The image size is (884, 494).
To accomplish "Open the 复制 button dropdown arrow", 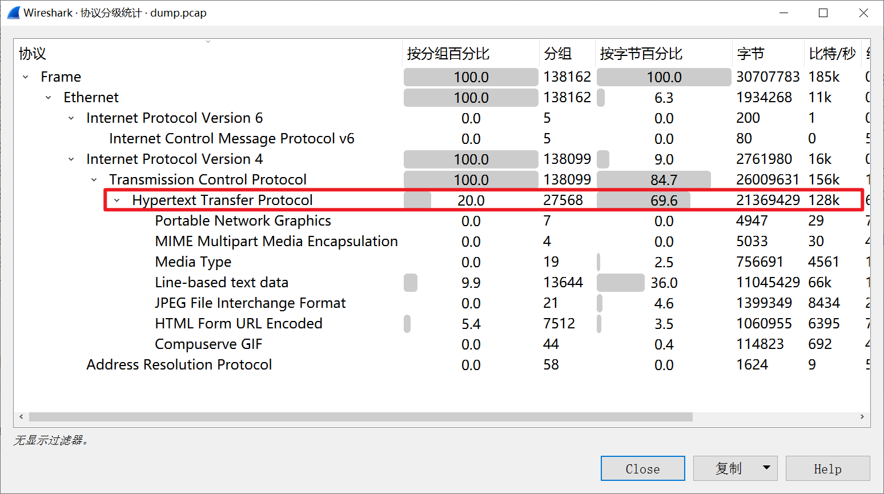I will pyautogui.click(x=766, y=468).
